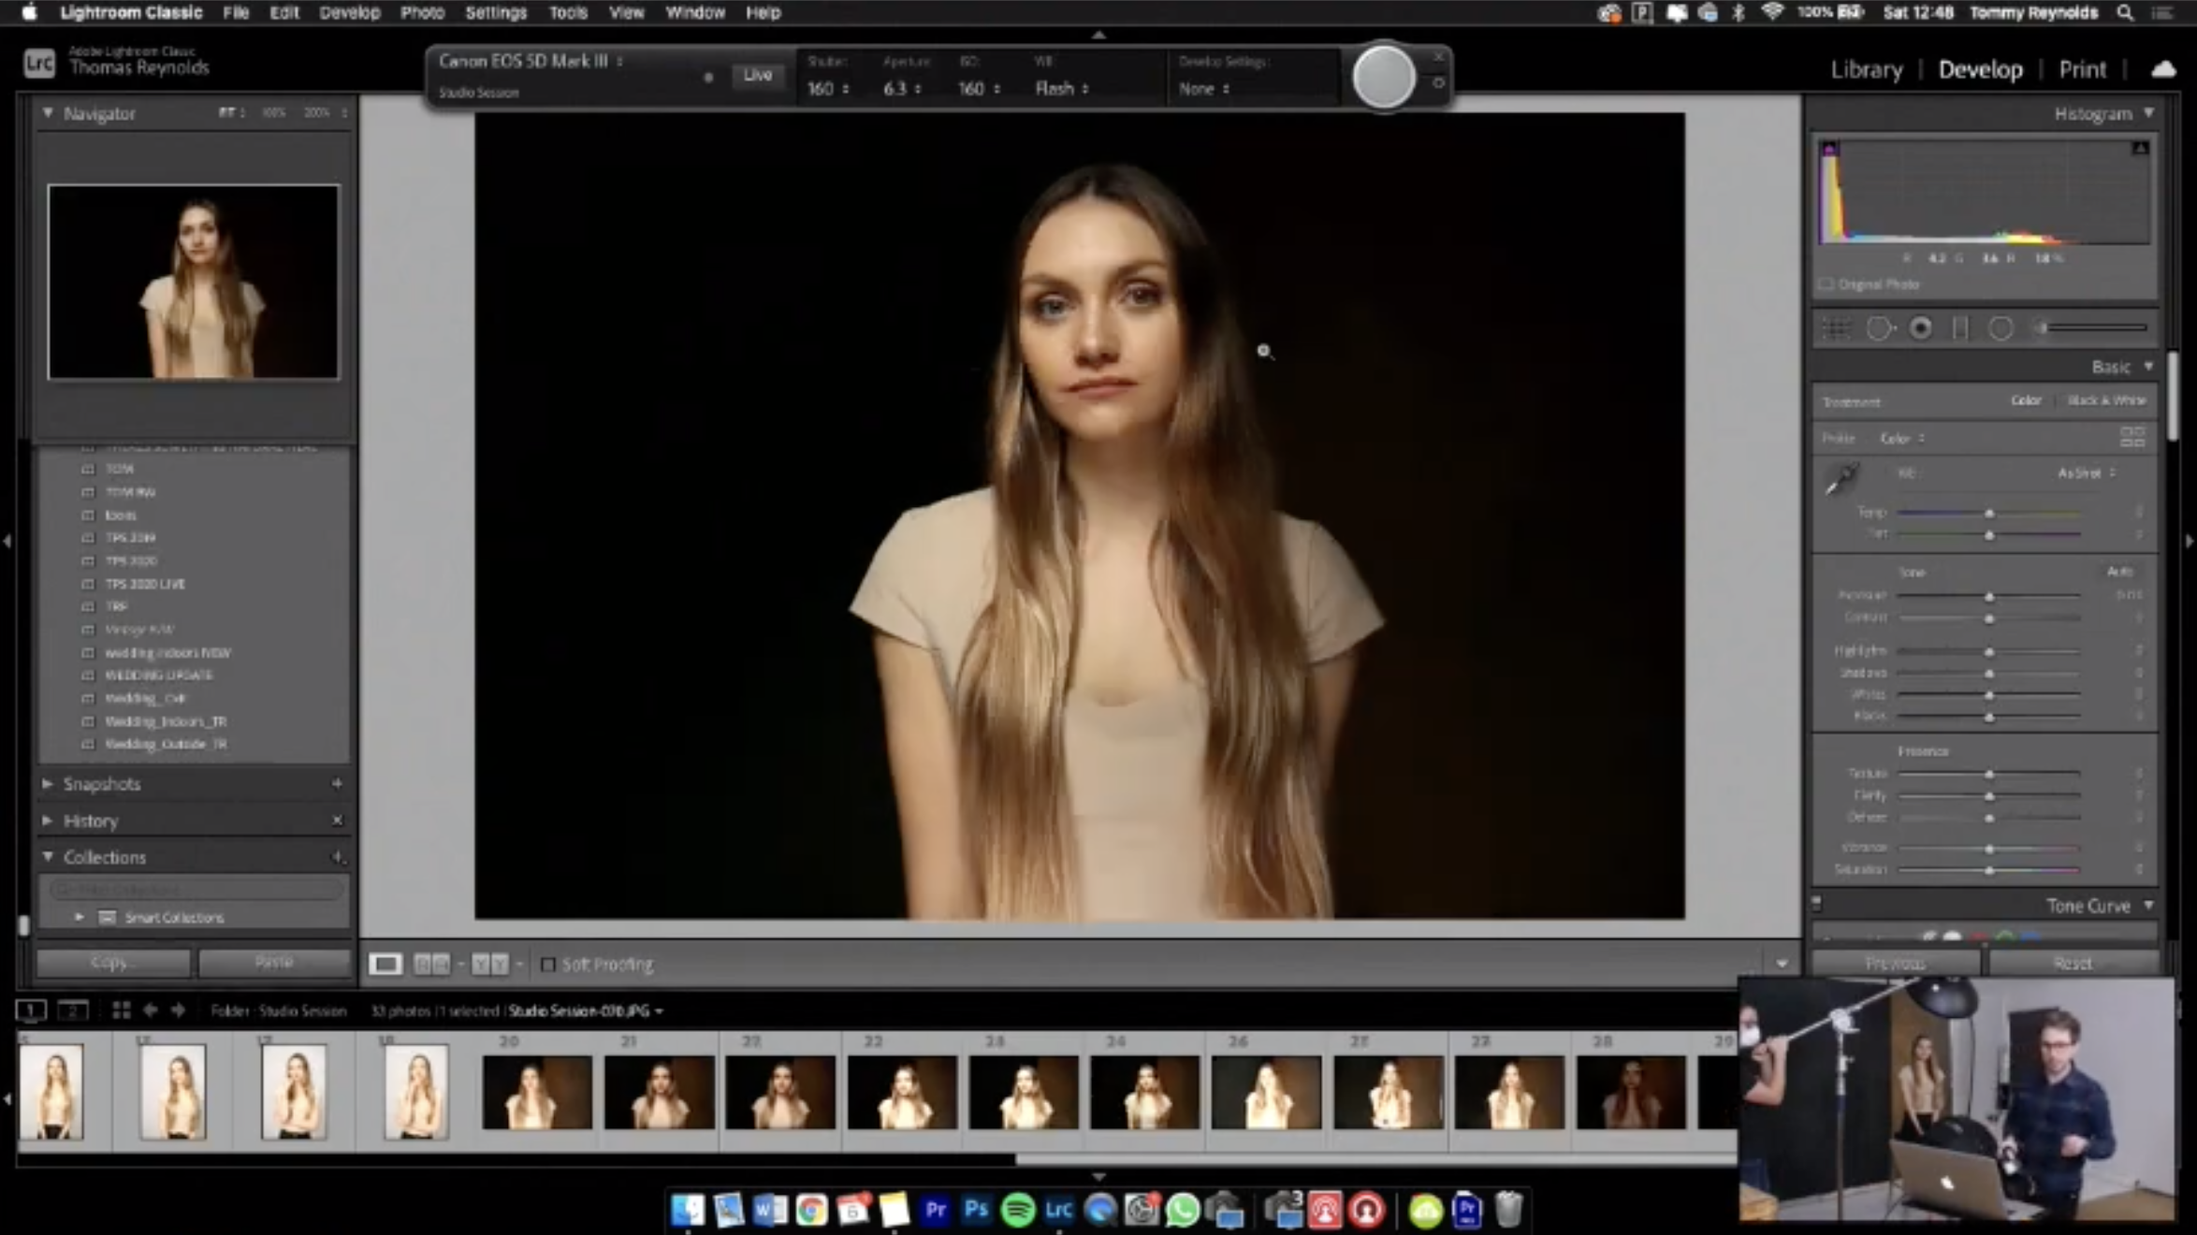Switch to the Library module
Viewport: 2197px width, 1235px height.
point(1866,70)
